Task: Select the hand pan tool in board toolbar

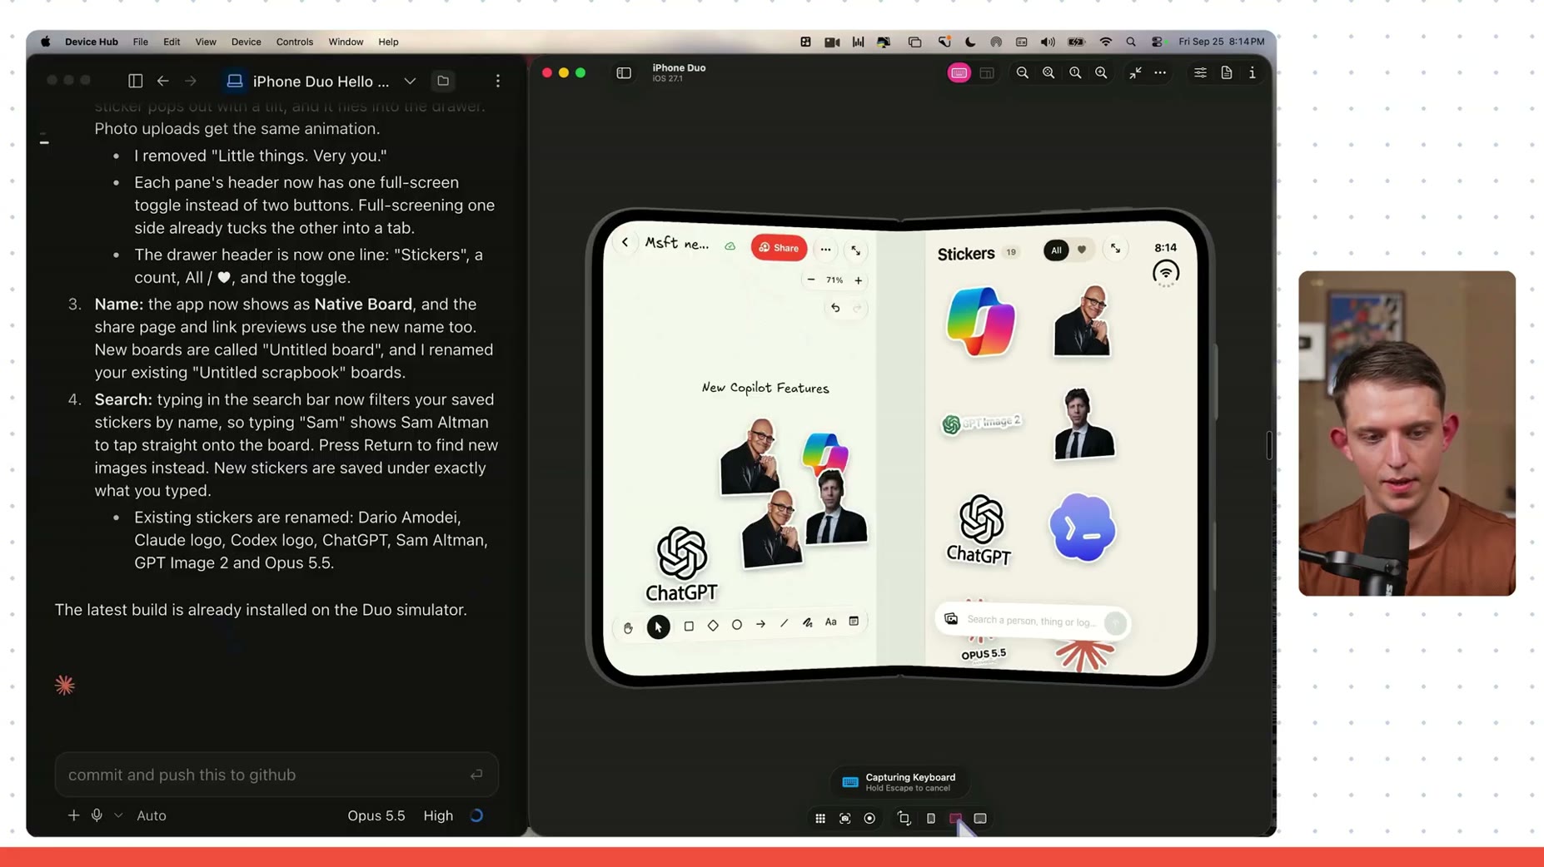Action: pyautogui.click(x=628, y=627)
